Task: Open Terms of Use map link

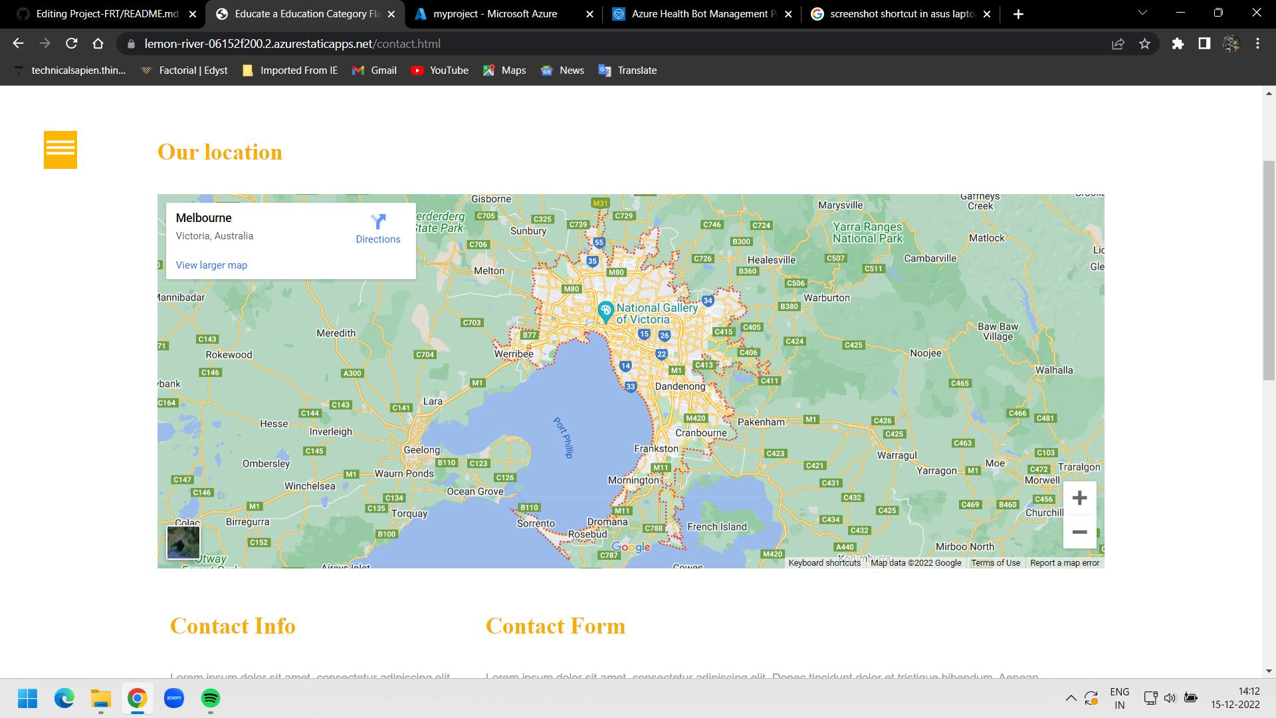Action: point(995,563)
